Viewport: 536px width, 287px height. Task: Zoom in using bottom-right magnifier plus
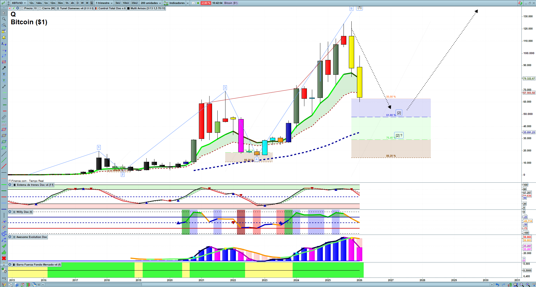click(x=528, y=285)
